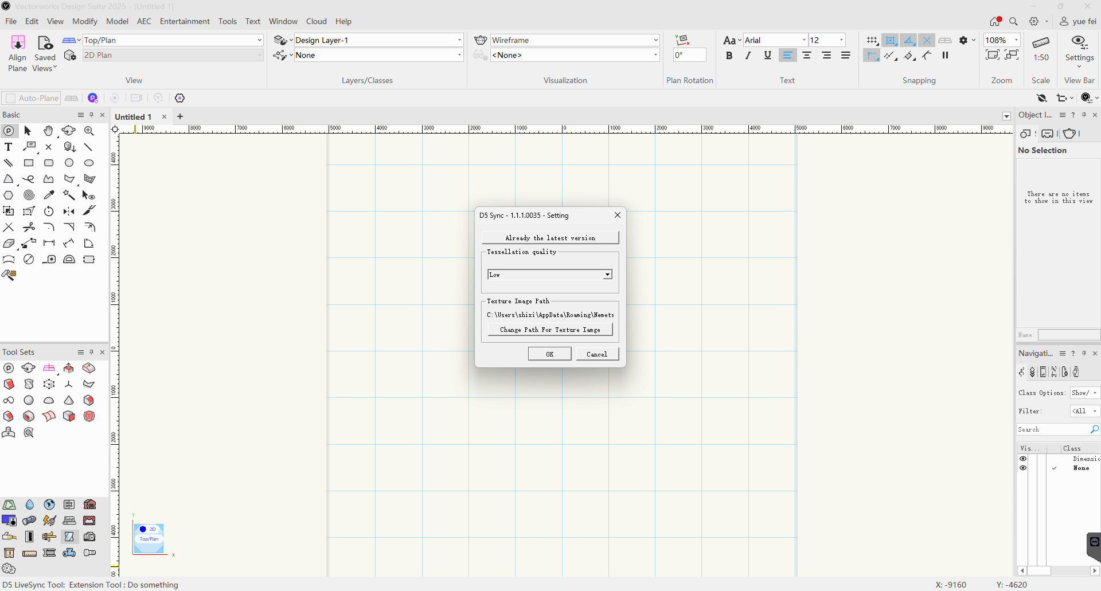1101x591 pixels.
Task: Open the Cloud menu
Action: tap(316, 21)
